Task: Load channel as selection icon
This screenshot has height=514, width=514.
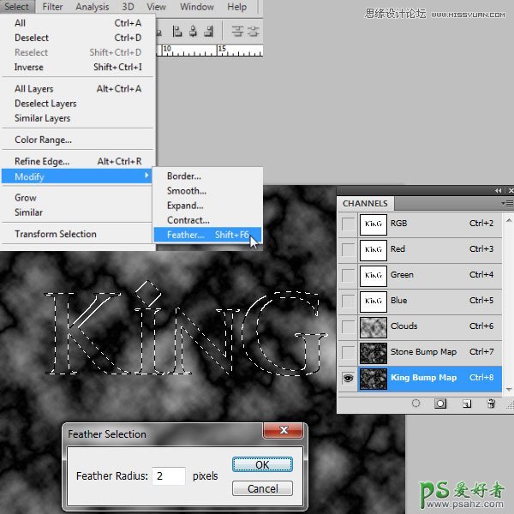Action: pos(415,403)
